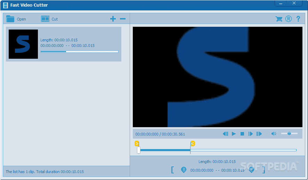Minimize the Fast Video Cutter window

(x=281, y=3)
